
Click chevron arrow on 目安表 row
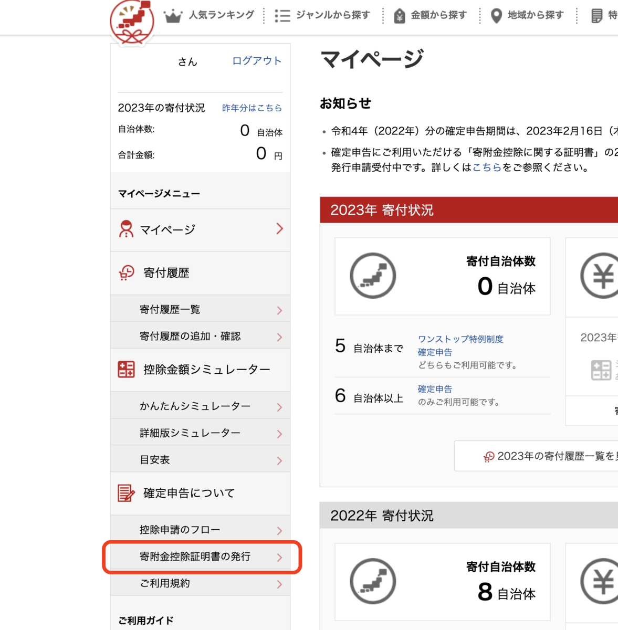point(279,461)
